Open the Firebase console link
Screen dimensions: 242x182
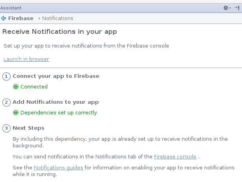[175, 156]
